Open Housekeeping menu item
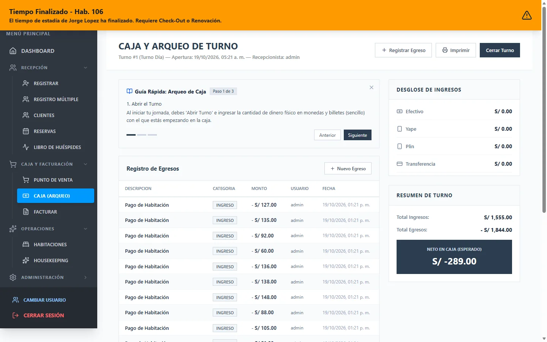The width and height of the screenshot is (547, 342). click(x=55, y=260)
